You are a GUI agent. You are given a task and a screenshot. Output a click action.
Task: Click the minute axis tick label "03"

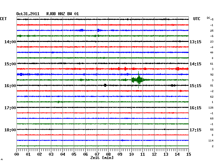pos(51,154)
